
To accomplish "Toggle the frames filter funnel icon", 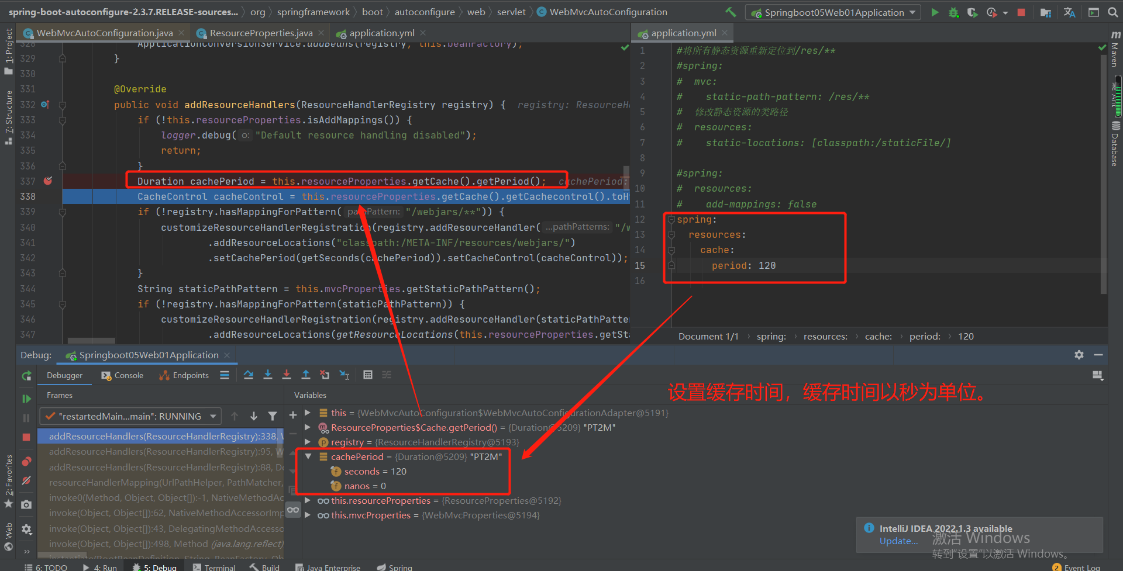I will click(x=273, y=416).
